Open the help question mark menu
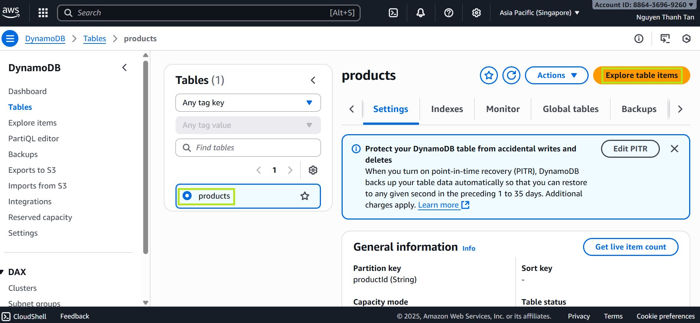Image resolution: width=700 pixels, height=323 pixels. click(x=448, y=13)
